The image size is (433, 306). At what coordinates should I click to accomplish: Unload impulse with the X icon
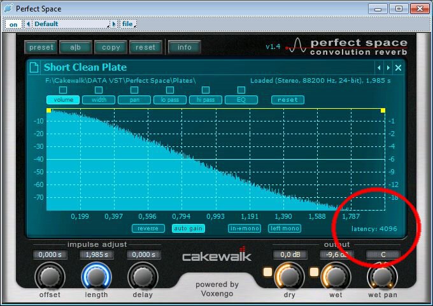click(398, 67)
